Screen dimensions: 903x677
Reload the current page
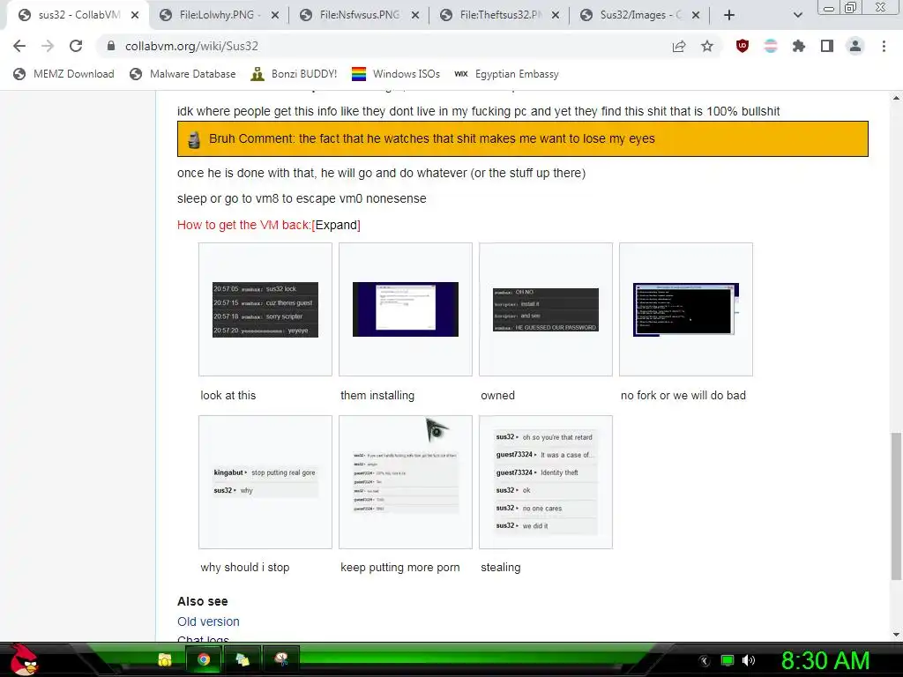(76, 46)
